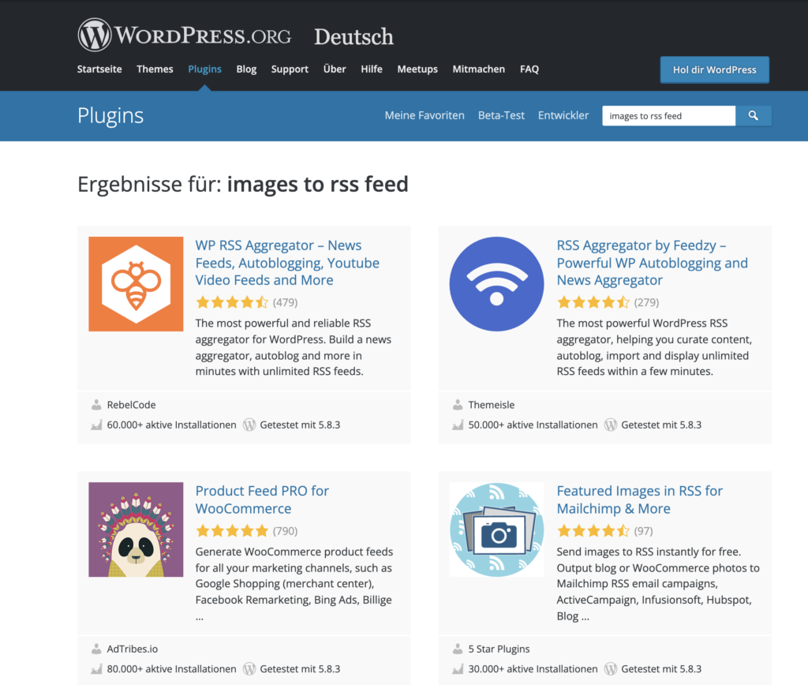This screenshot has width=808, height=685.
Task: Click the star rating with 97 reviews
Action: pyautogui.click(x=593, y=531)
